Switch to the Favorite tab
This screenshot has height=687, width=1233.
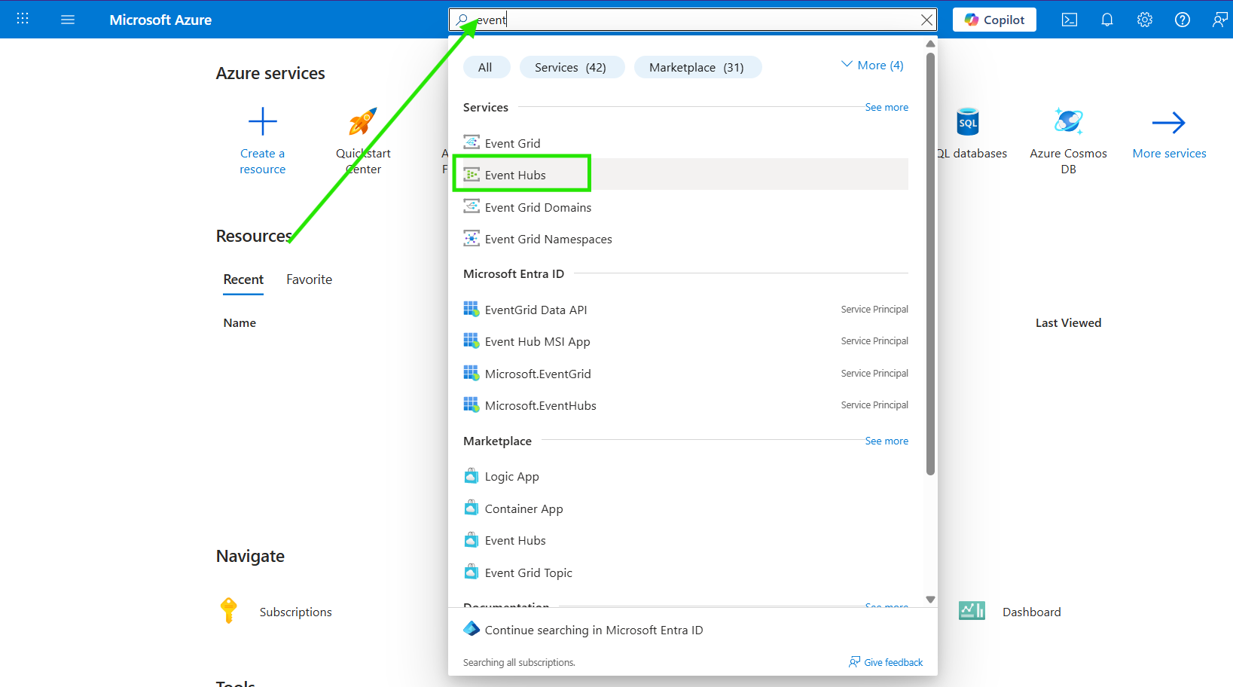[x=309, y=279]
